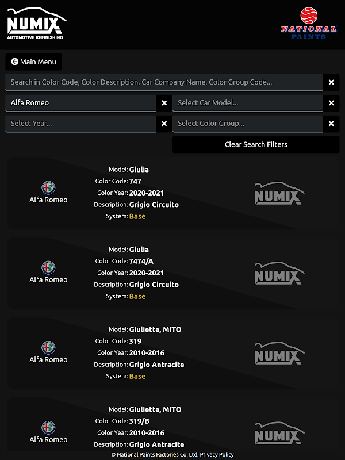Click Alfa Romeo emblem on code 319 card

(48, 348)
